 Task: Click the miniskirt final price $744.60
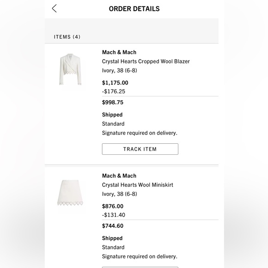(113, 226)
